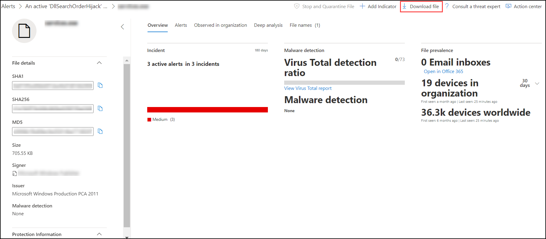Go to the Alerts breadcrumb

pos(8,6)
